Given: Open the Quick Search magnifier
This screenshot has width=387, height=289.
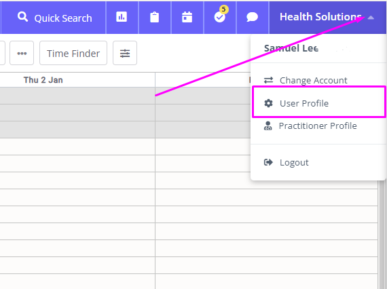Looking at the screenshot, I should coord(22,17).
